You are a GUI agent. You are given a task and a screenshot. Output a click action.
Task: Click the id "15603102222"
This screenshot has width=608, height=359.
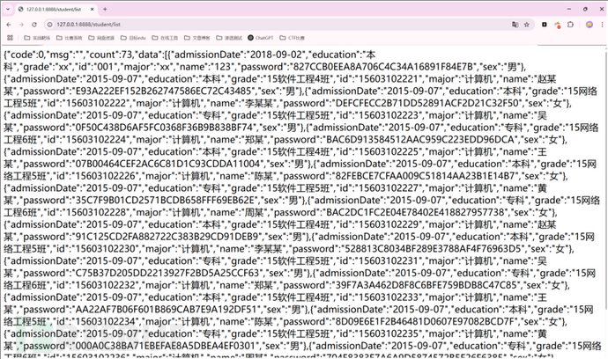(99, 103)
